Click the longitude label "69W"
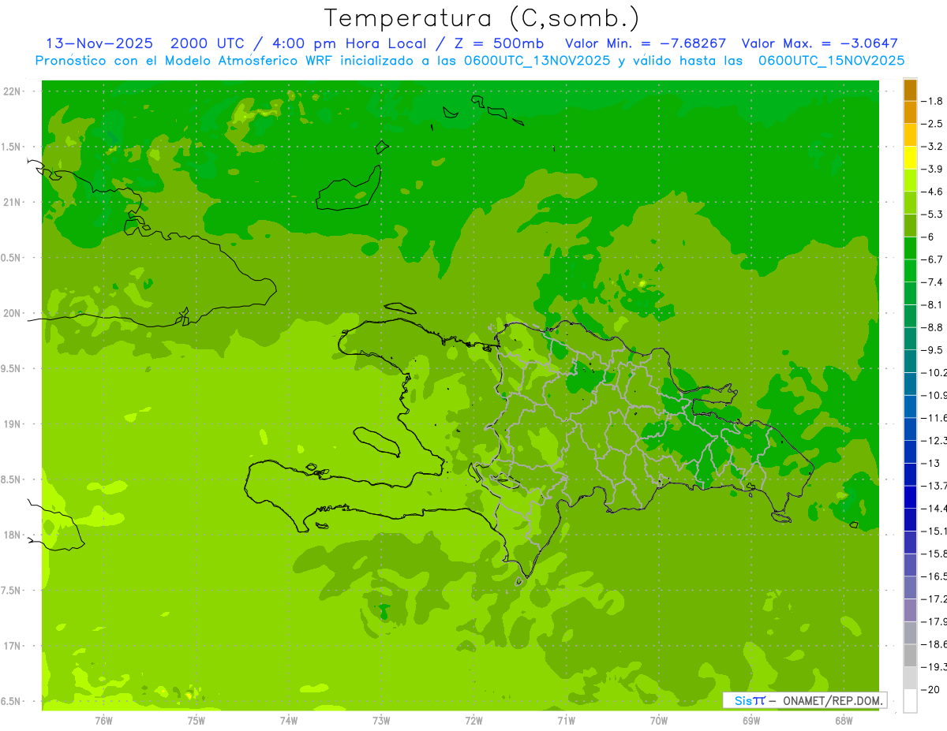 click(751, 719)
